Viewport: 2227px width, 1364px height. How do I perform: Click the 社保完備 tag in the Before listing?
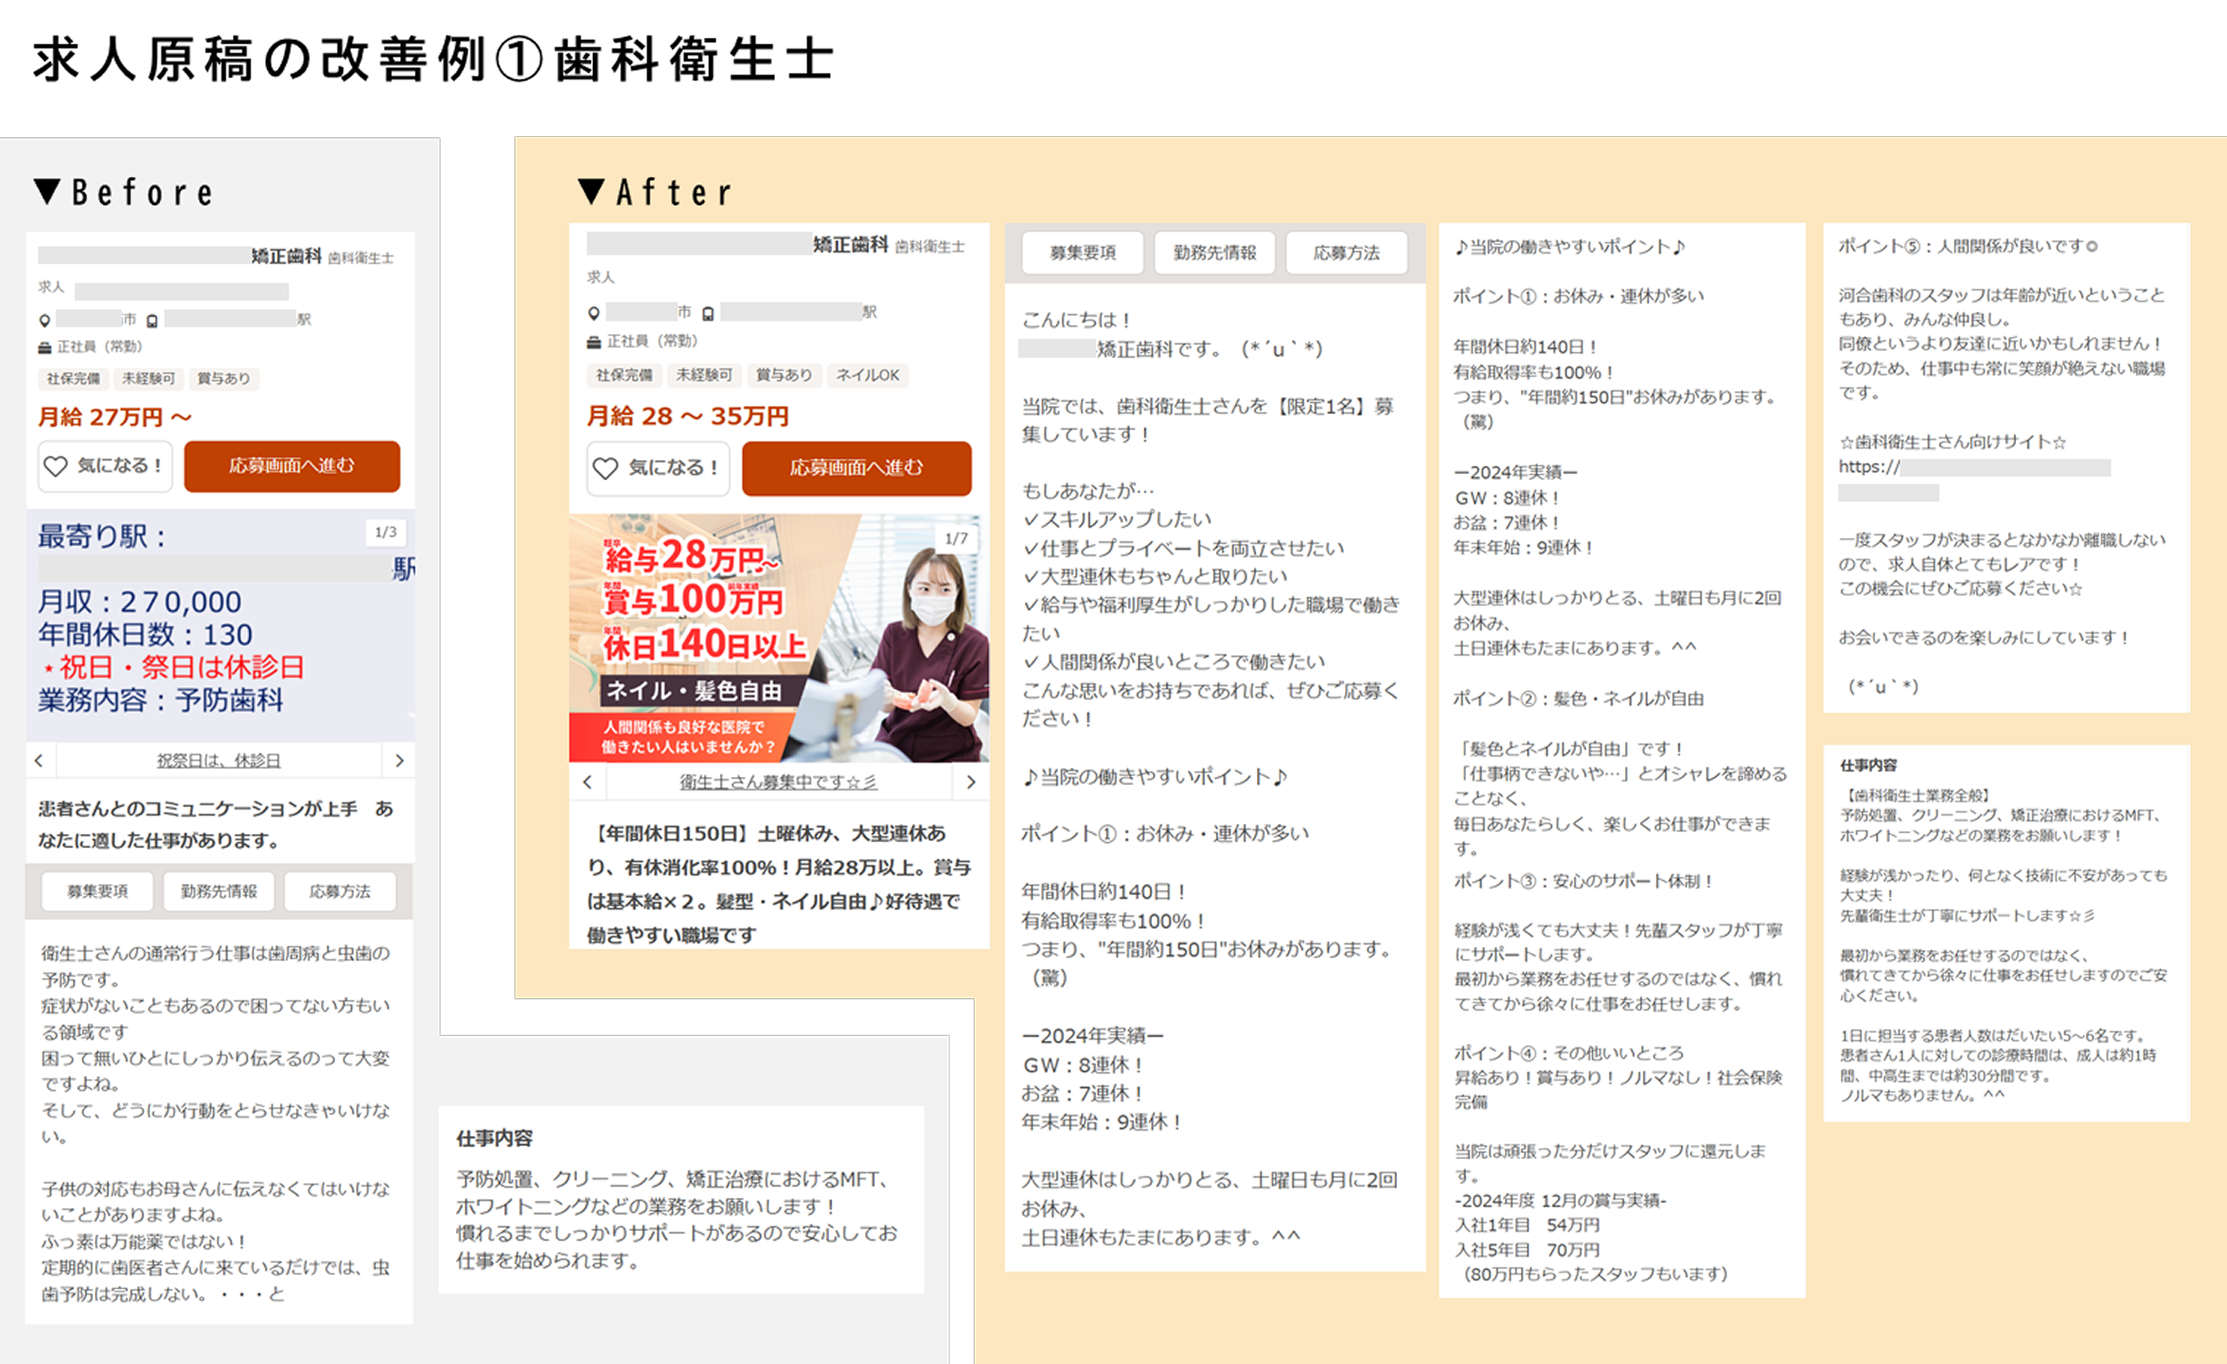(75, 378)
